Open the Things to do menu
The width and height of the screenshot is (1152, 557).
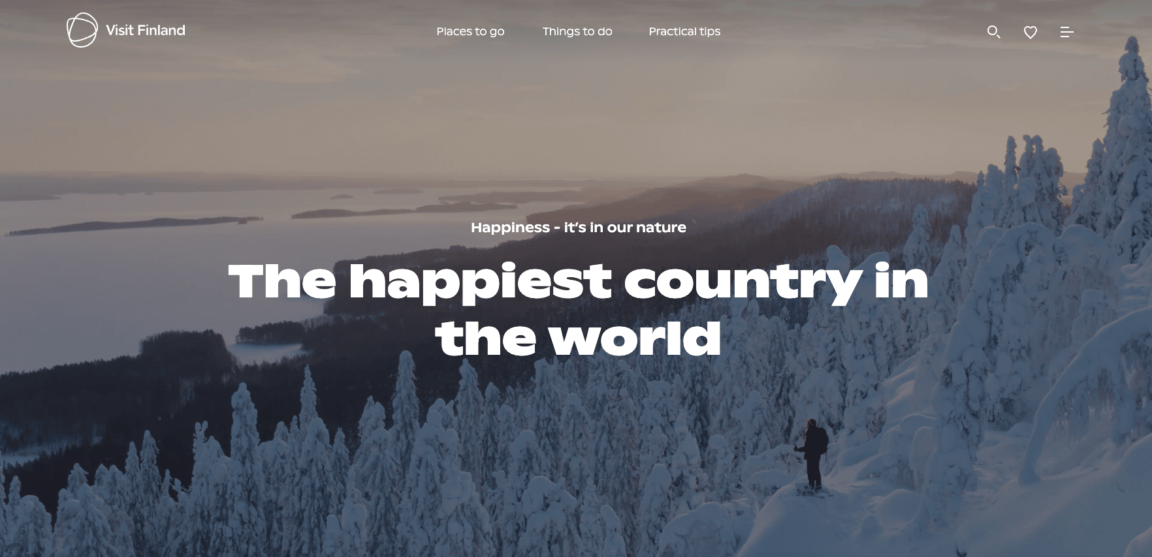pos(577,31)
